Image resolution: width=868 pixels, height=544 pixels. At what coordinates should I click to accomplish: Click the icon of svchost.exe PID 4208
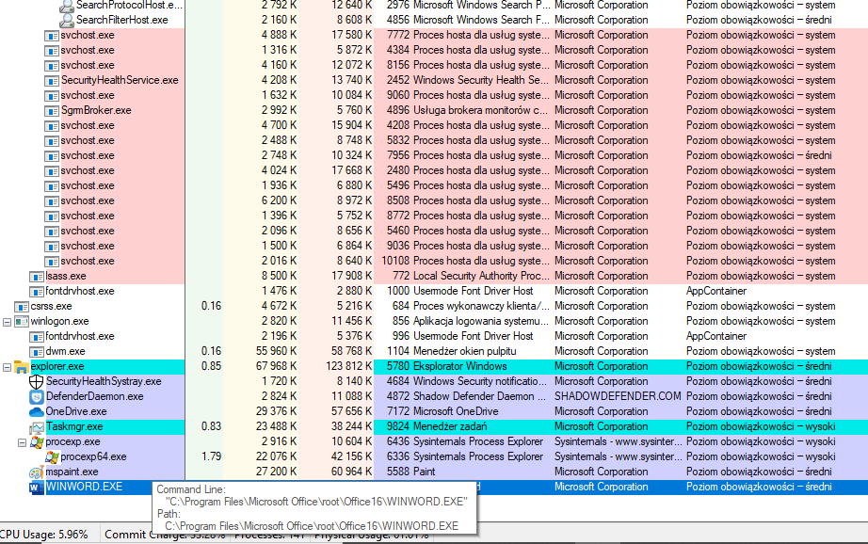[52, 125]
